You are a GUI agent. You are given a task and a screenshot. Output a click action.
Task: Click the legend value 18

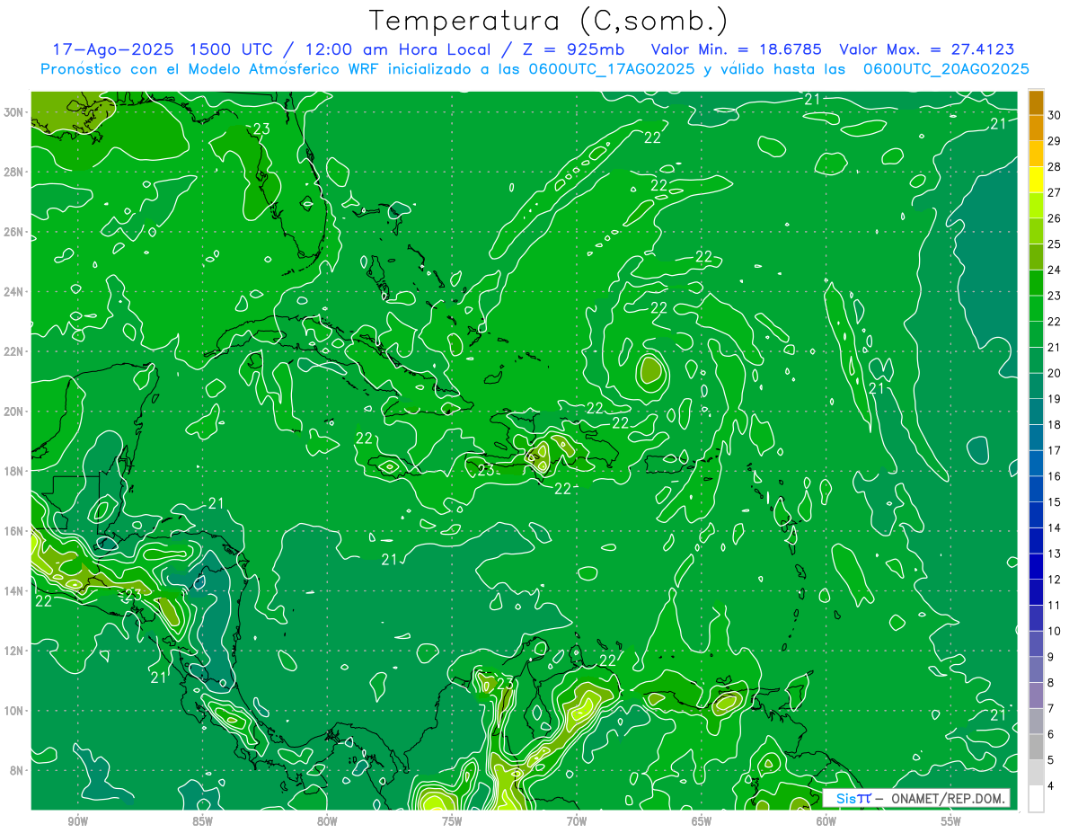coord(1054,424)
